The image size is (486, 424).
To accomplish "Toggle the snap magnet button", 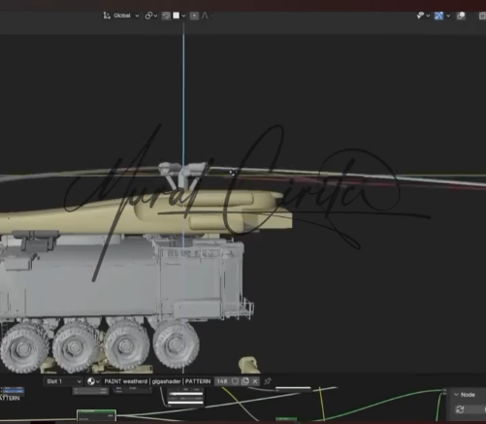I will point(166,16).
